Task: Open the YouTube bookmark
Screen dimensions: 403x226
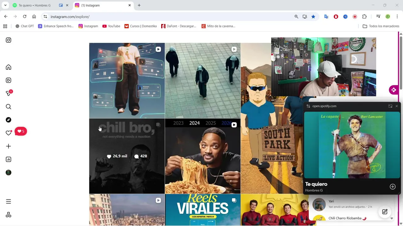Action: click(111, 26)
